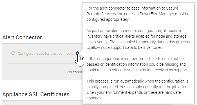Click the blue info icon beside Configure nodes

[77, 53]
